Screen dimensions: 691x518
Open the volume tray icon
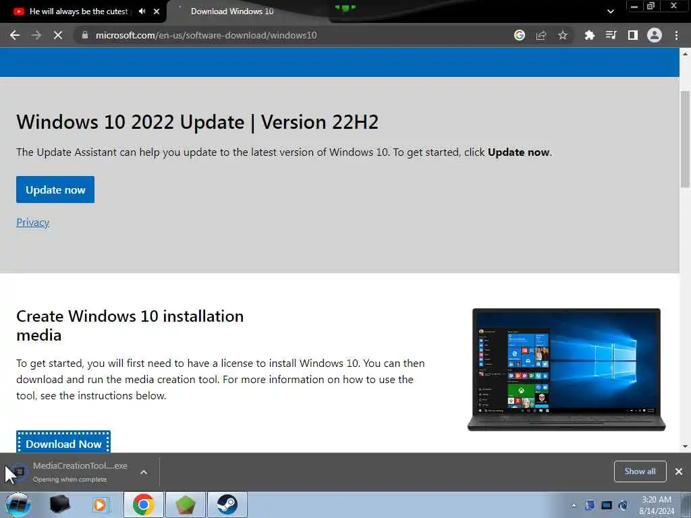coord(623,505)
